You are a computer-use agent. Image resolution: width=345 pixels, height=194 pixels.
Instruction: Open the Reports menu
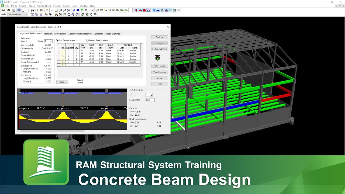pos(67,6)
